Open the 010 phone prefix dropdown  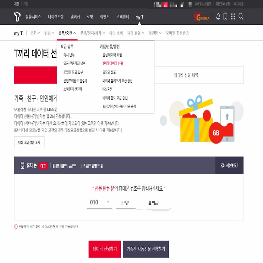(100, 203)
